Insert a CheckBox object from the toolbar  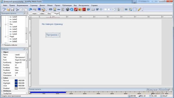[x=97, y=10]
